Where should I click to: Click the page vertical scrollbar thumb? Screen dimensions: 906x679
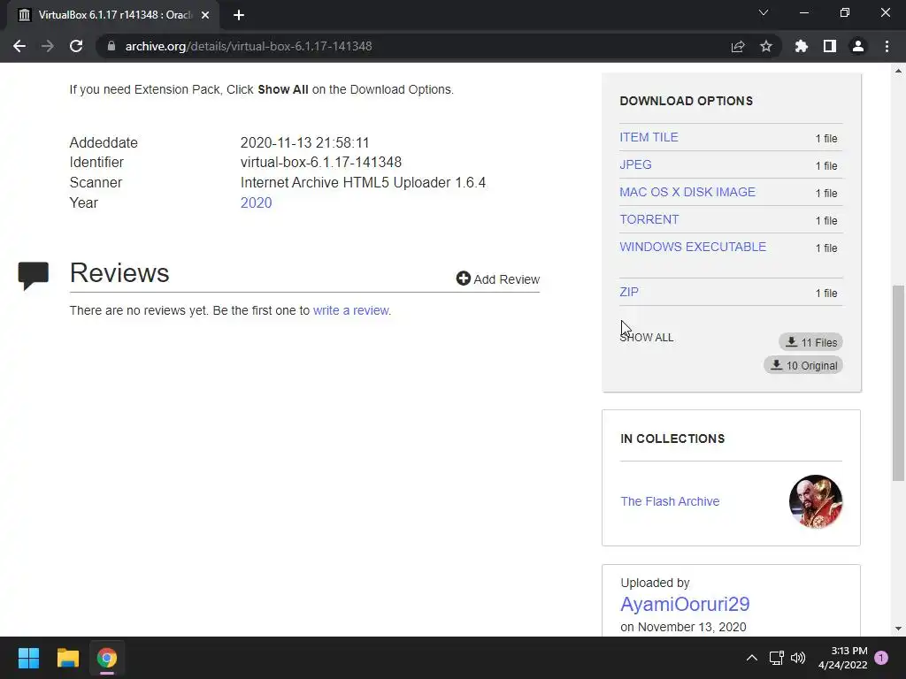[x=898, y=383]
